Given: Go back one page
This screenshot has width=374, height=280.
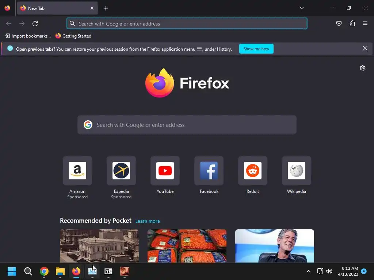Looking at the screenshot, I should click(x=9, y=24).
